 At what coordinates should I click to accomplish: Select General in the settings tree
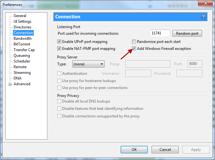[20, 16]
